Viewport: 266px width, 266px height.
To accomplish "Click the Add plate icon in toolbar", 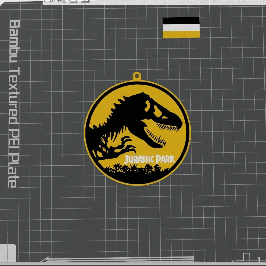I will point(62,1).
